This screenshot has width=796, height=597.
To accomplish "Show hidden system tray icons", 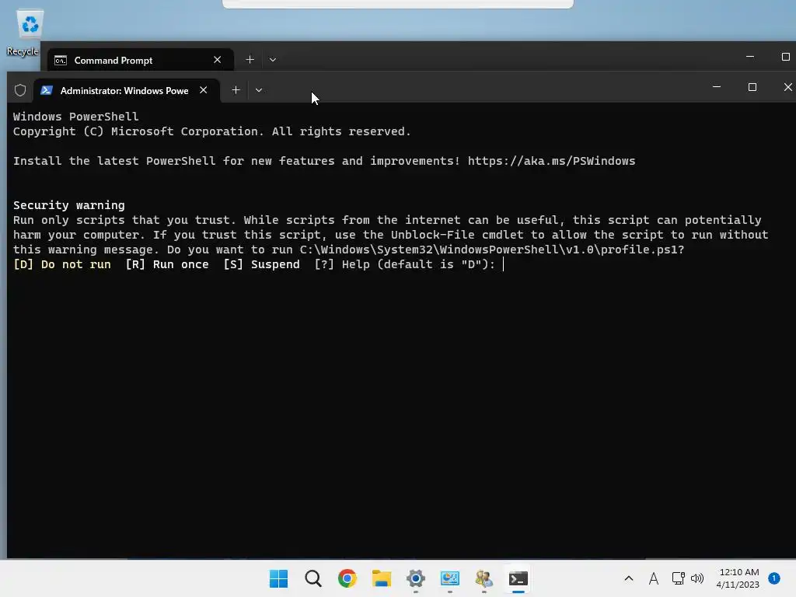I will pos(628,578).
